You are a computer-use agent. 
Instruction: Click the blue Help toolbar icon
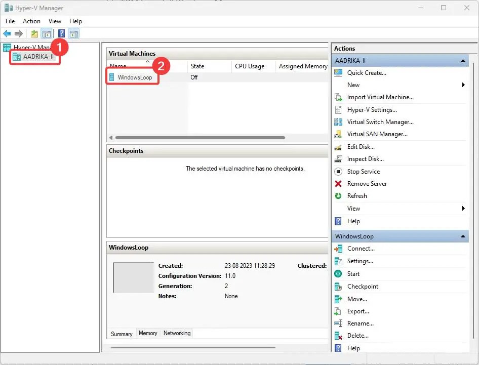(x=61, y=33)
